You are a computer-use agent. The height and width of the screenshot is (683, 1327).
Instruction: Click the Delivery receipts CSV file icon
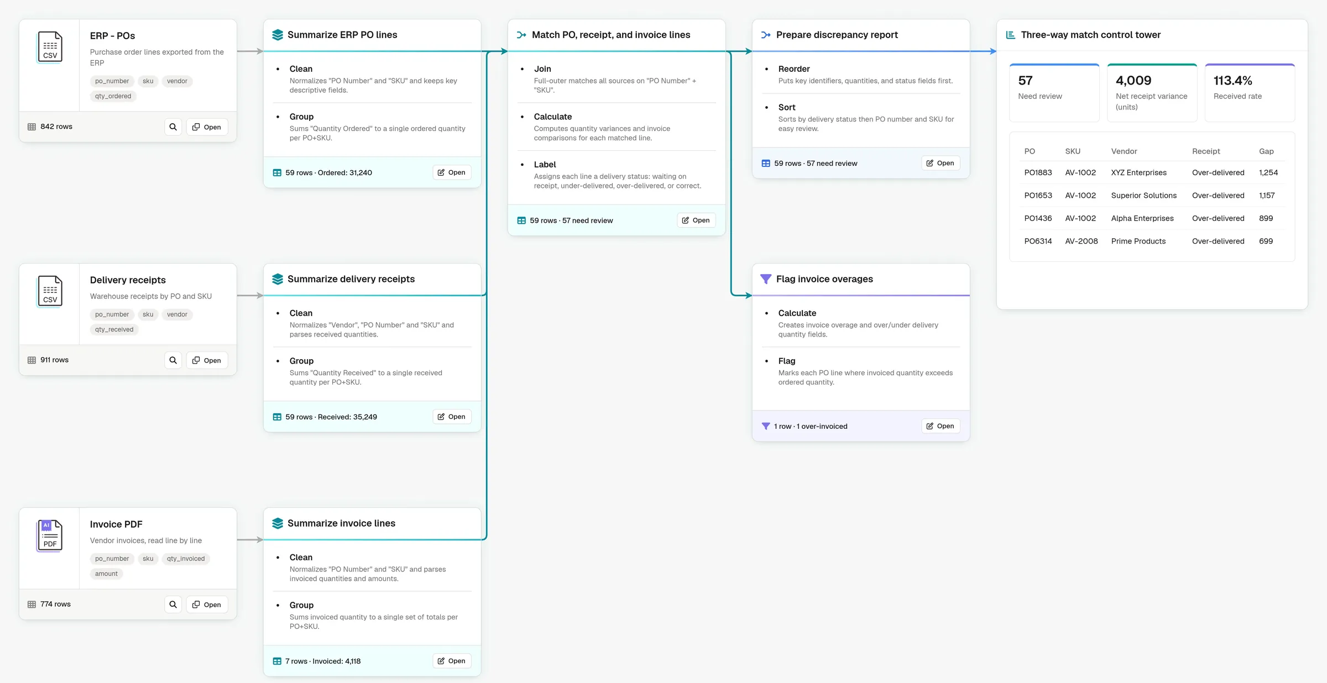point(50,291)
